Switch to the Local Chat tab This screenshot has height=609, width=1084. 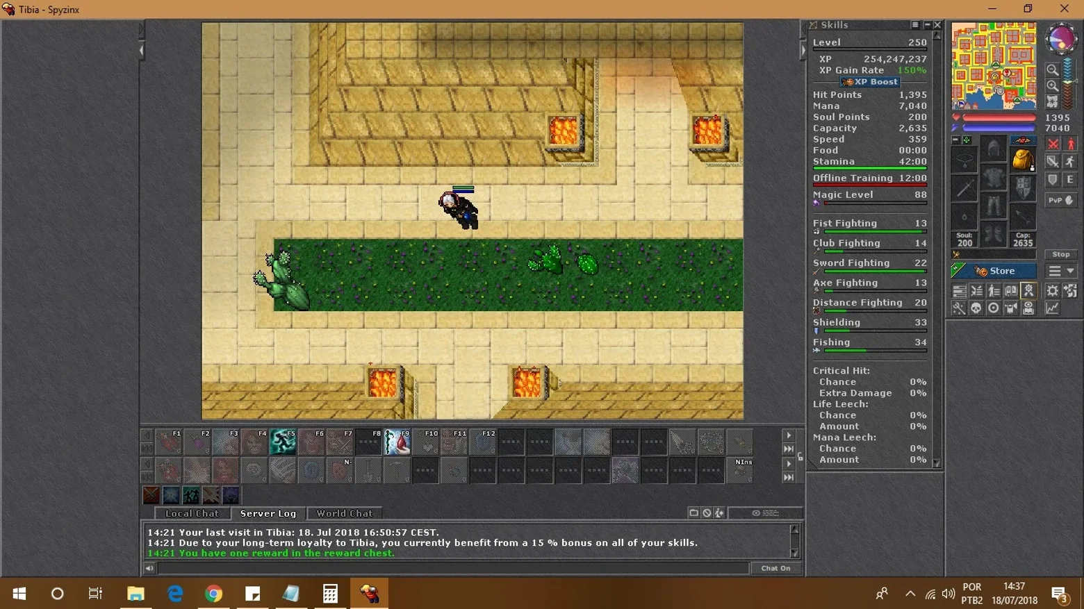point(192,513)
